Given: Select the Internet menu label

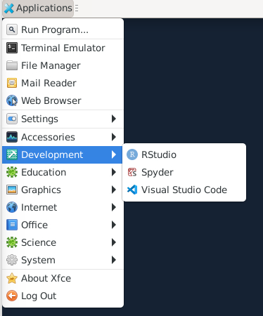Looking at the screenshot, I should point(39,207).
